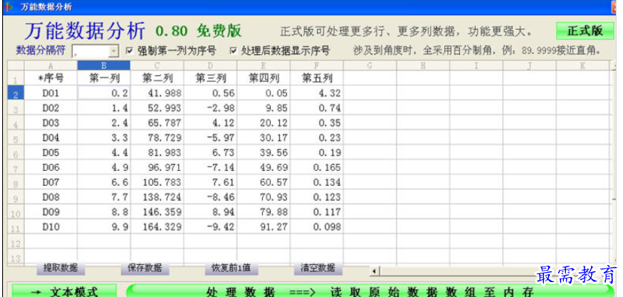Screen dimensions: 623x297
Task: Toggle 强制第一列为序号 checkbox
Action: (x=129, y=51)
